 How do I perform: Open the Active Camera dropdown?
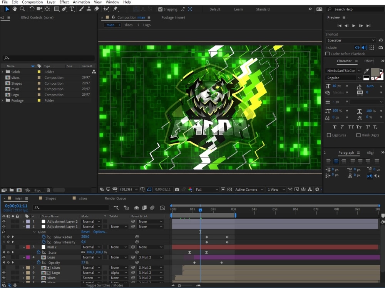tap(249, 190)
